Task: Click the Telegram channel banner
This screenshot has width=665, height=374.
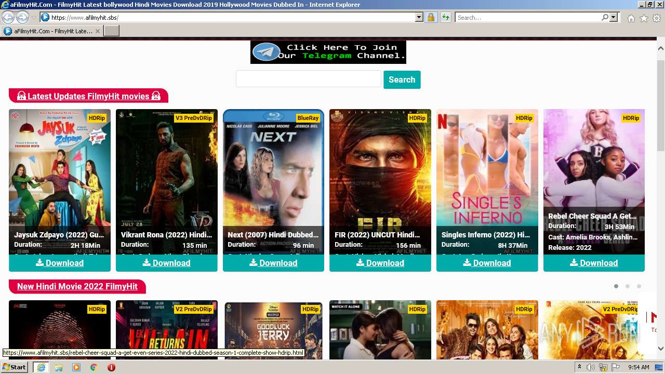Action: click(x=328, y=52)
